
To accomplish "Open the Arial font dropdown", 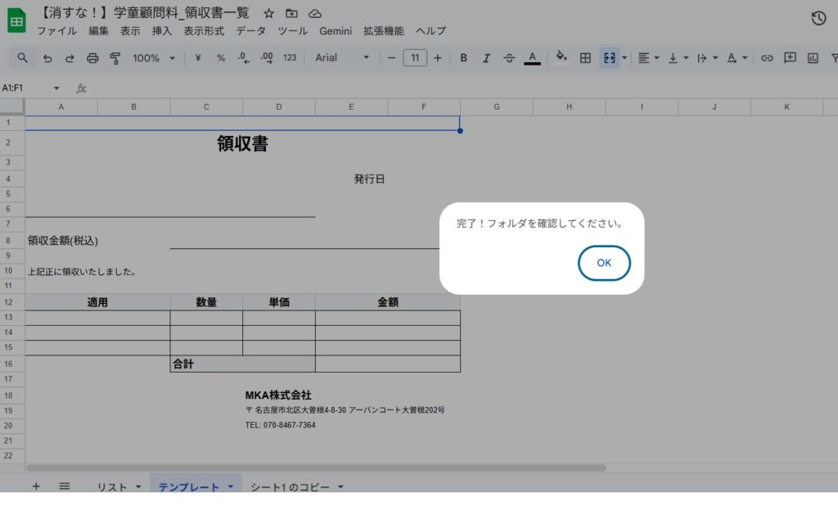I will pos(342,58).
